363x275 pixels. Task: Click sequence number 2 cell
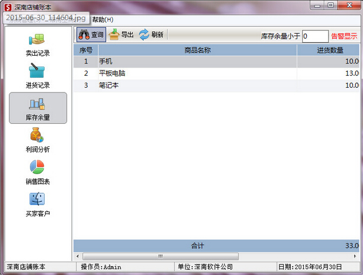(86, 73)
